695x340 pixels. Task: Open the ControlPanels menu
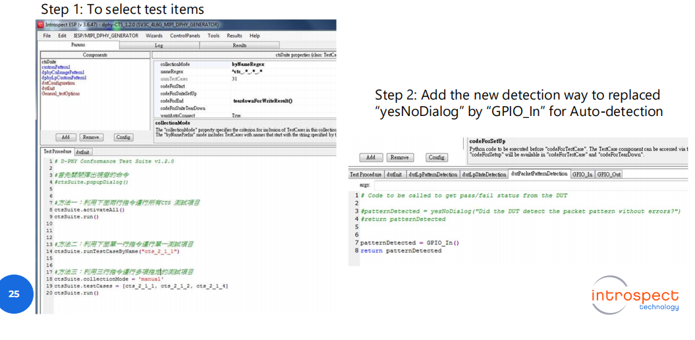click(185, 36)
